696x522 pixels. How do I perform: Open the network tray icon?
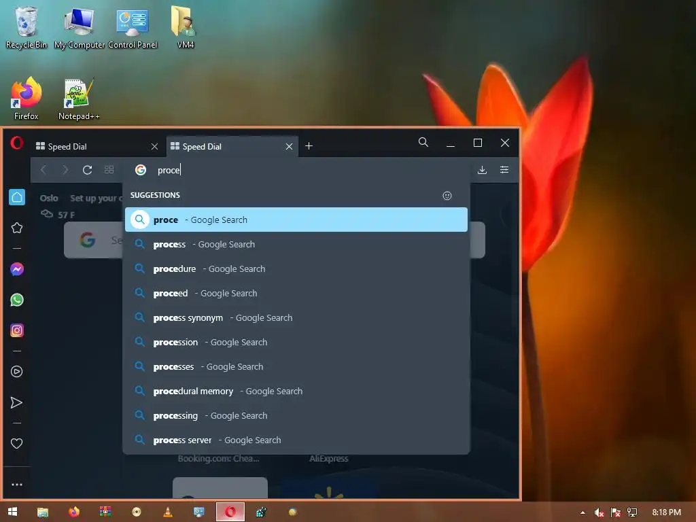click(x=632, y=512)
